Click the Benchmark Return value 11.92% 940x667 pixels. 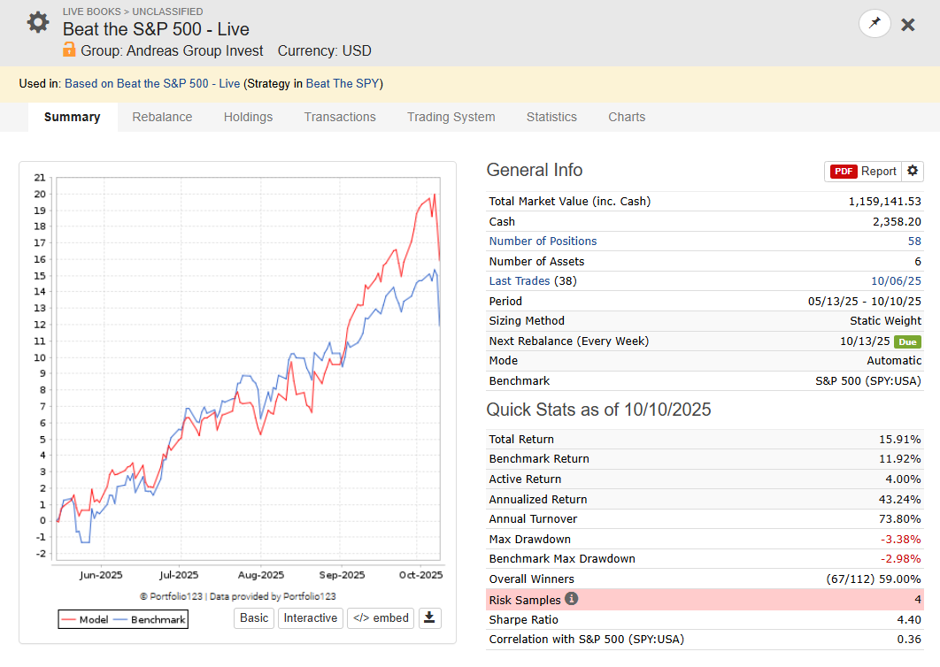pos(899,458)
